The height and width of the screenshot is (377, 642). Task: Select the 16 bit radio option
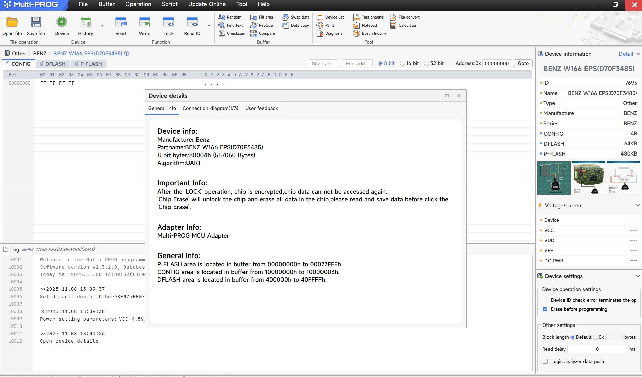pos(402,63)
